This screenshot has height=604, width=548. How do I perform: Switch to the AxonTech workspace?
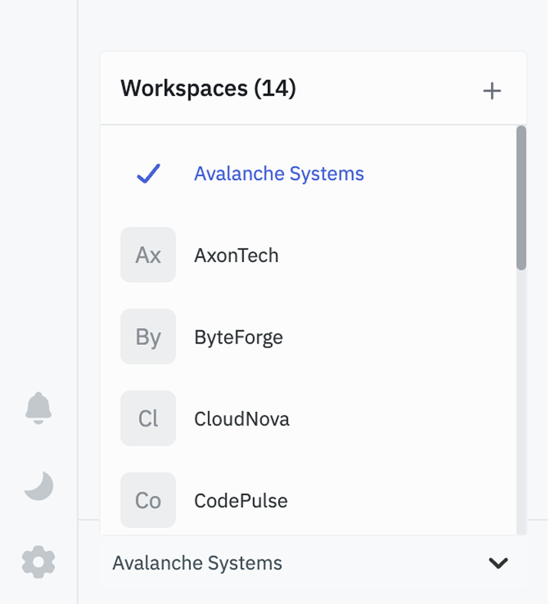236,255
